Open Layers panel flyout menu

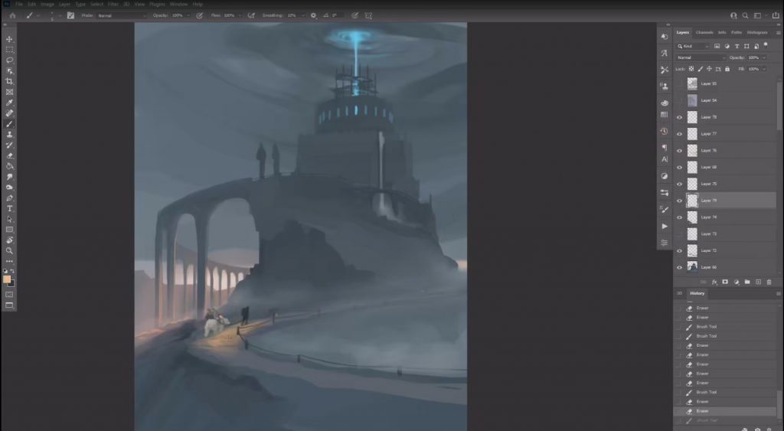(778, 32)
